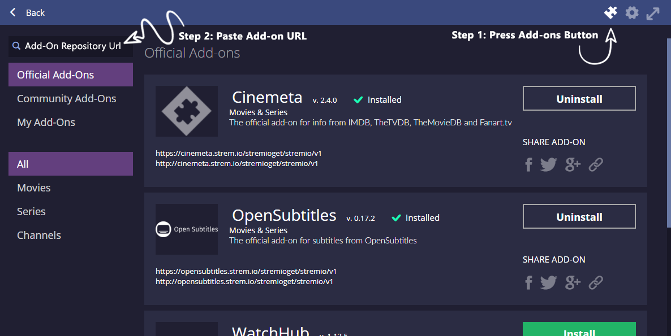Image resolution: width=671 pixels, height=336 pixels.
Task: Share Cinemeta on Google+
Action: 572,164
